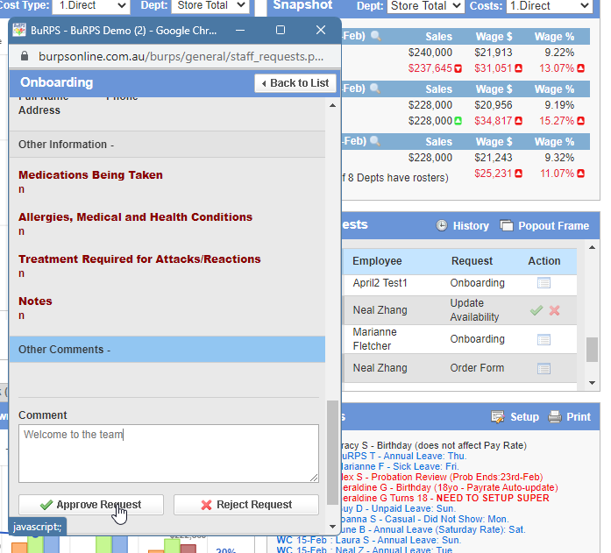
Task: Click the Popout Frame icon
Action: pyautogui.click(x=507, y=226)
